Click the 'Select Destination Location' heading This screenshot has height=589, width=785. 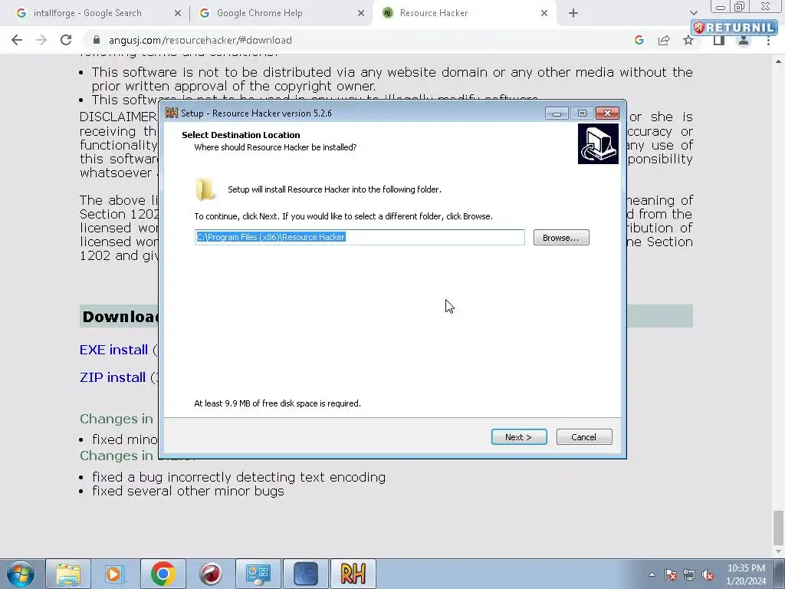pos(241,135)
